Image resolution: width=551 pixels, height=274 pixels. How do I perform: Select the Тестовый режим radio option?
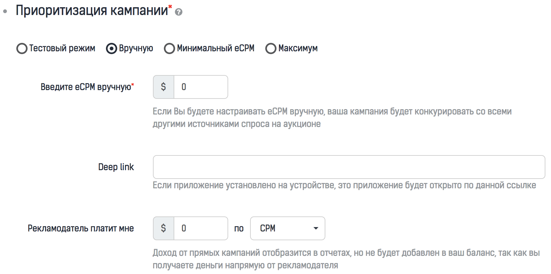click(x=22, y=48)
